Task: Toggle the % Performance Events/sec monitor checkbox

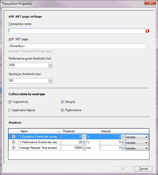Action: click(x=14, y=142)
